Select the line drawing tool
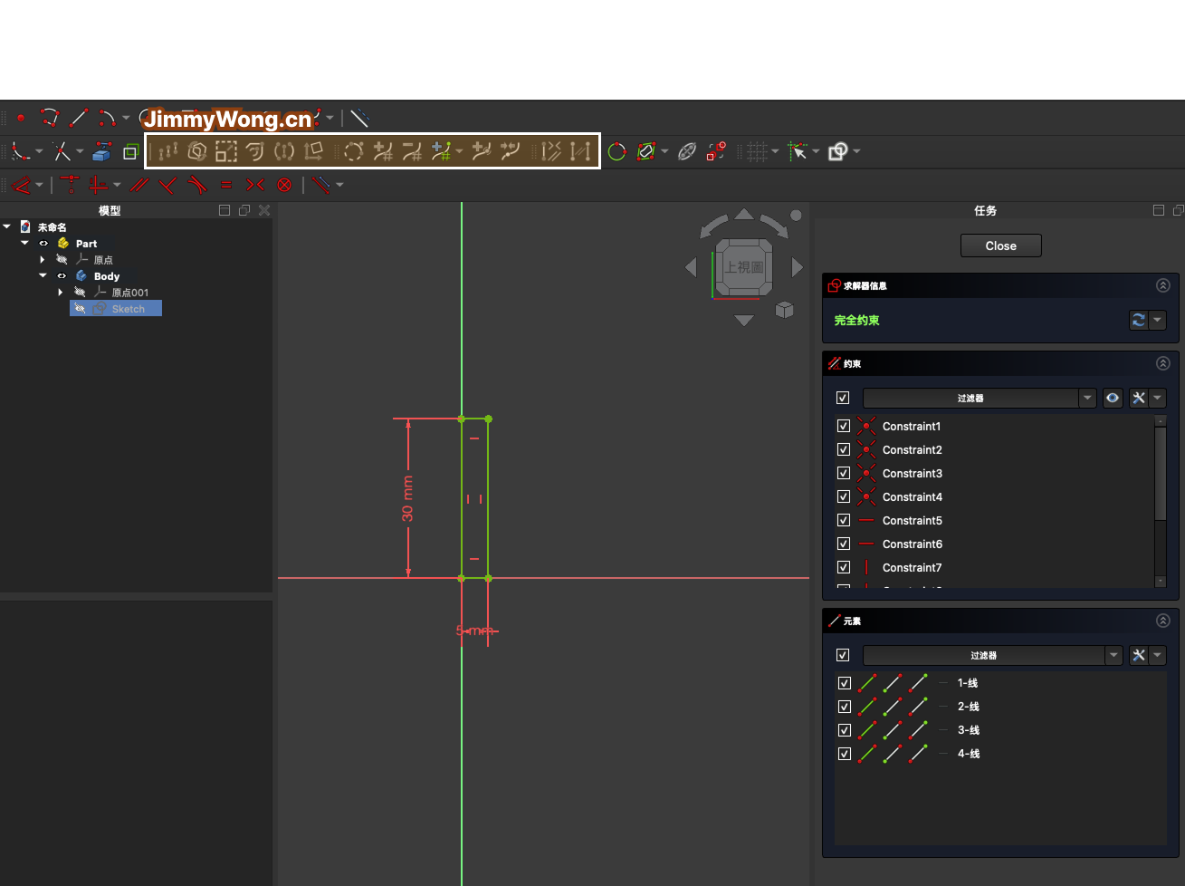The width and height of the screenshot is (1185, 886). [x=79, y=118]
